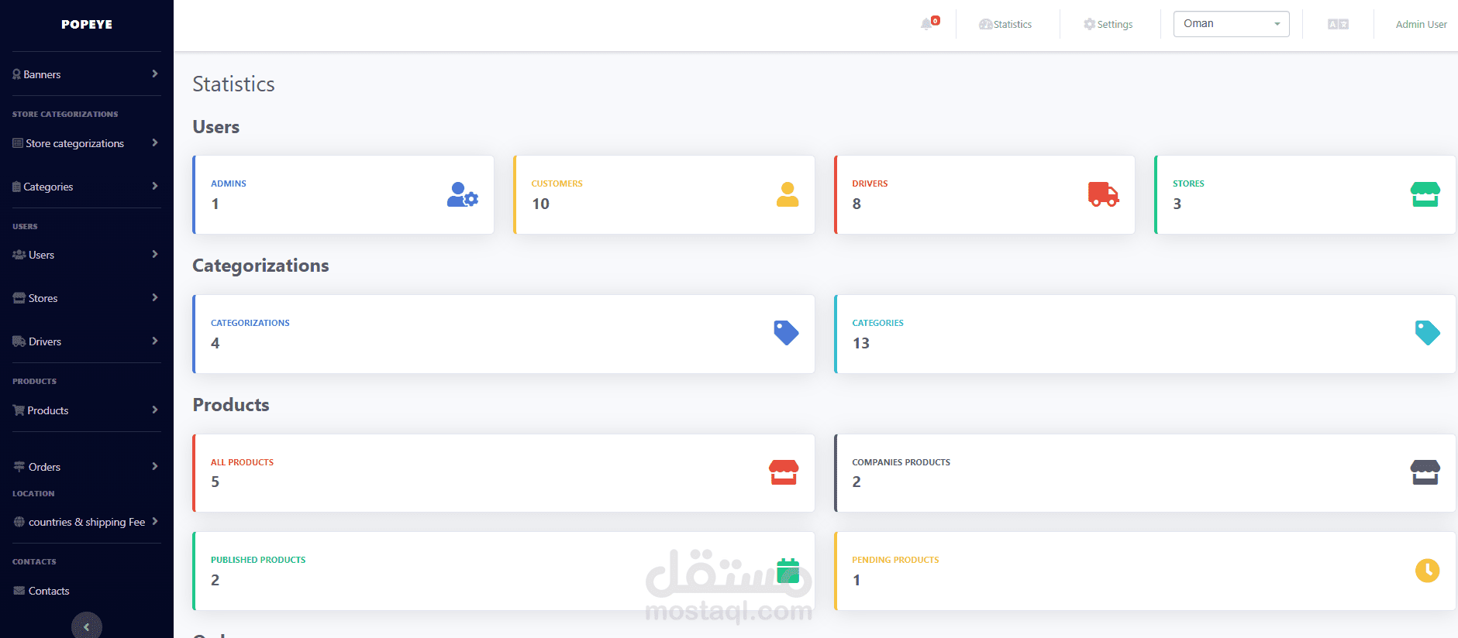Click the language switch icon
This screenshot has width=1458, height=638.
(1338, 24)
